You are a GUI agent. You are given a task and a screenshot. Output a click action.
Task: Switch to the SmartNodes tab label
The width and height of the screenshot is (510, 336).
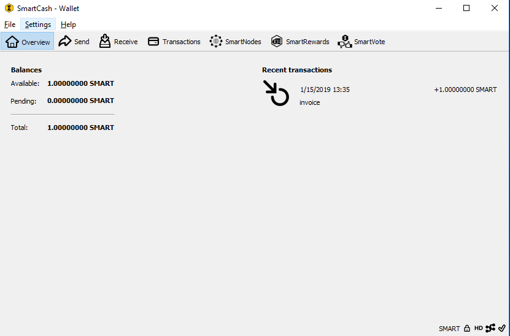(243, 42)
